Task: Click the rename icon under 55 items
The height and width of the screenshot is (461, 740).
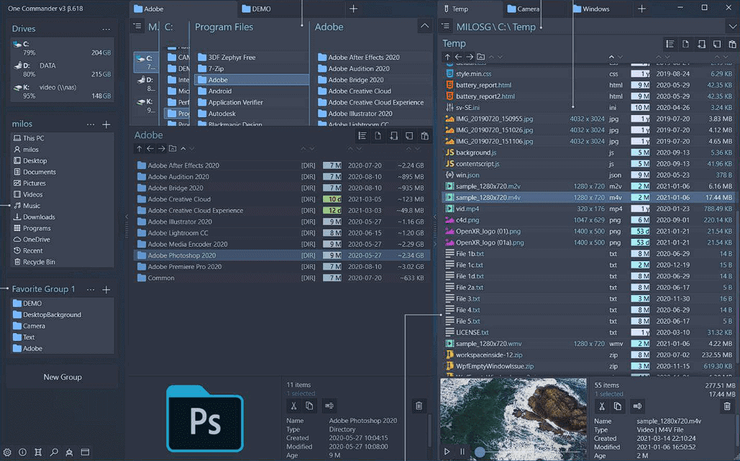Action: pyautogui.click(x=637, y=406)
